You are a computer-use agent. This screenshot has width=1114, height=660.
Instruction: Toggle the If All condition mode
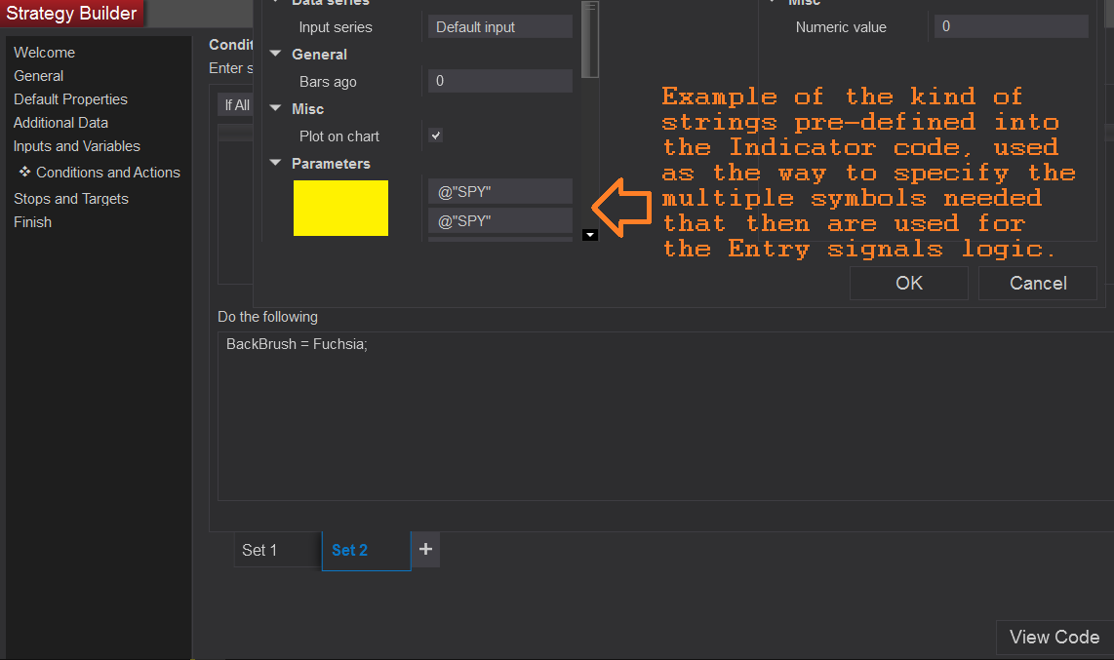(235, 104)
